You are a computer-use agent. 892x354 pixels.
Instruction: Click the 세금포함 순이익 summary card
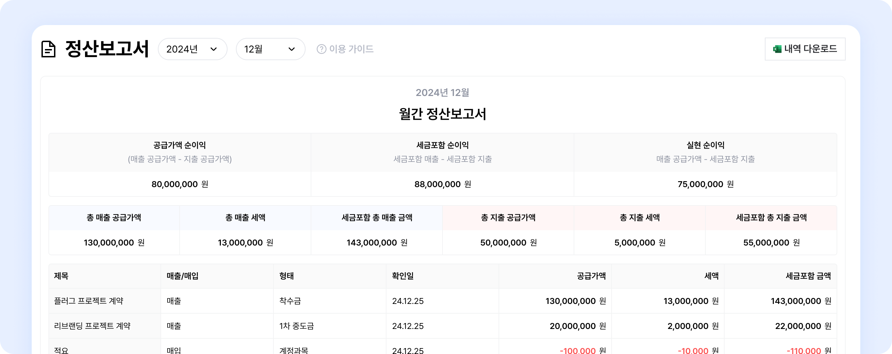(x=443, y=164)
